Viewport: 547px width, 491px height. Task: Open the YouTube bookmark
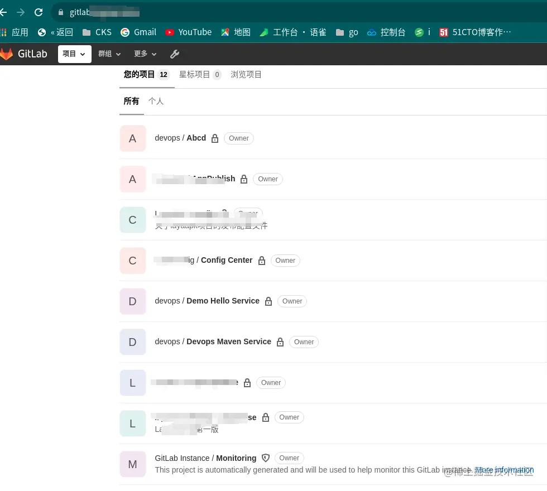click(x=189, y=32)
